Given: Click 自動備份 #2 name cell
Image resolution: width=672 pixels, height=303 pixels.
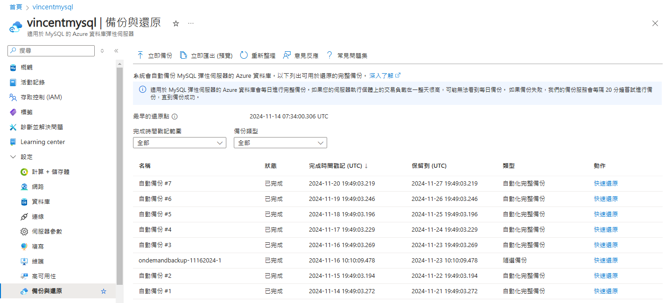Looking at the screenshot, I should pyautogui.click(x=155, y=276).
